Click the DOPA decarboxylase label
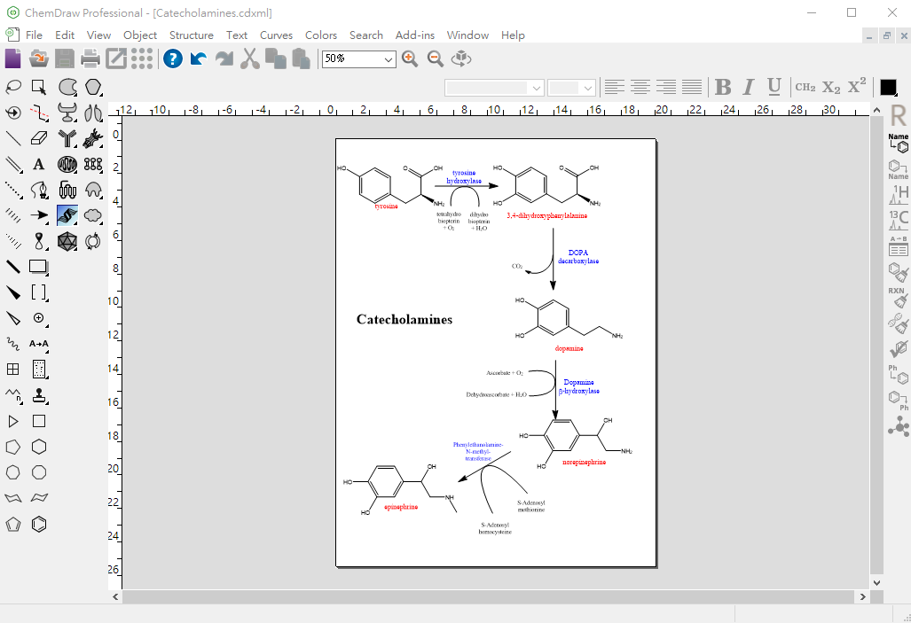The width and height of the screenshot is (911, 623). (x=578, y=257)
